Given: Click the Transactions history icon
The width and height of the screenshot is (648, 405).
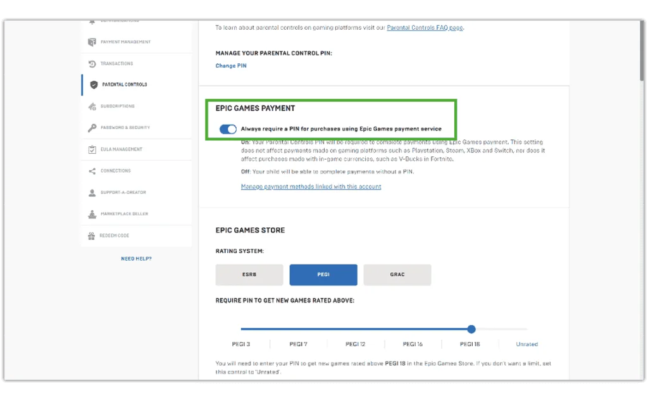Looking at the screenshot, I should point(92,64).
